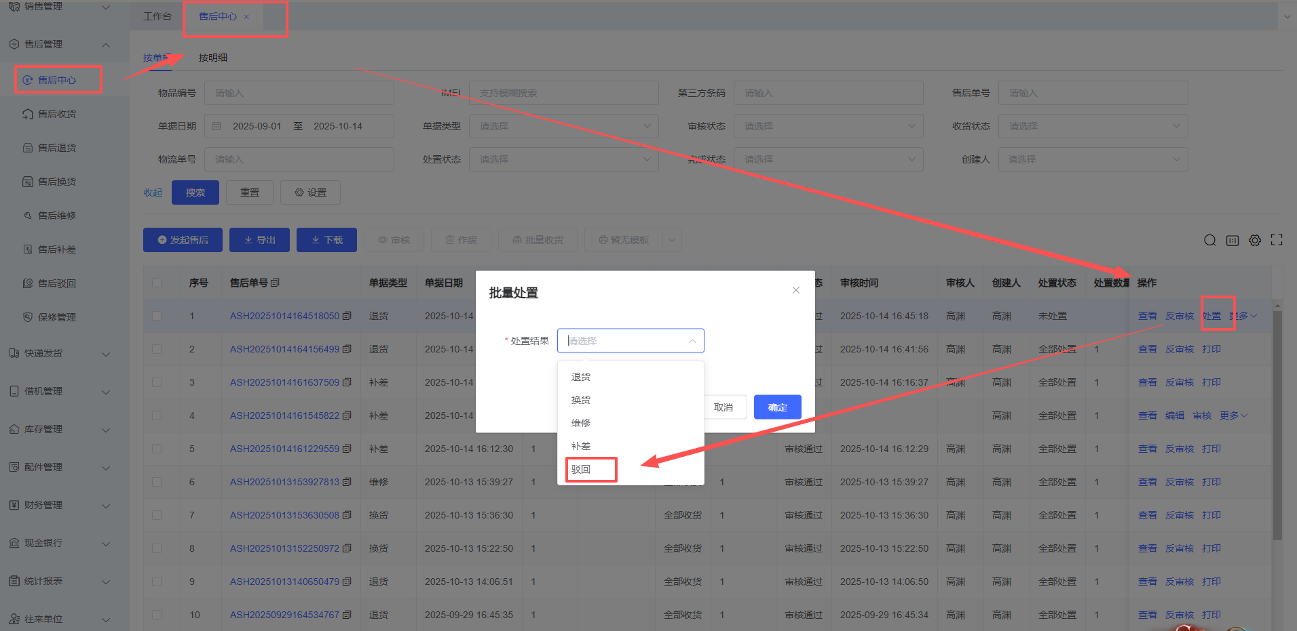Click the 物品编号 input field
The image size is (1297, 631).
pos(299,93)
